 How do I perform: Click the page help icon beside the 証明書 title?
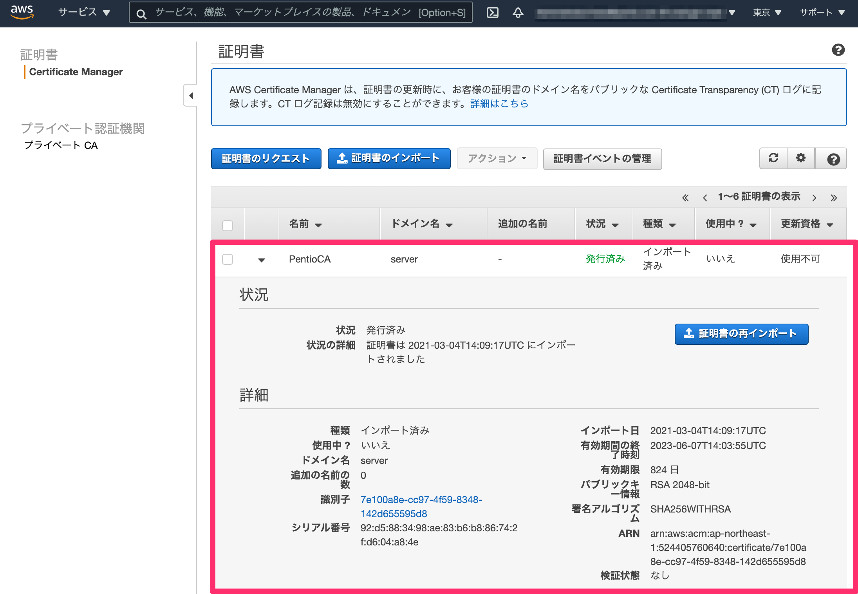pyautogui.click(x=838, y=50)
